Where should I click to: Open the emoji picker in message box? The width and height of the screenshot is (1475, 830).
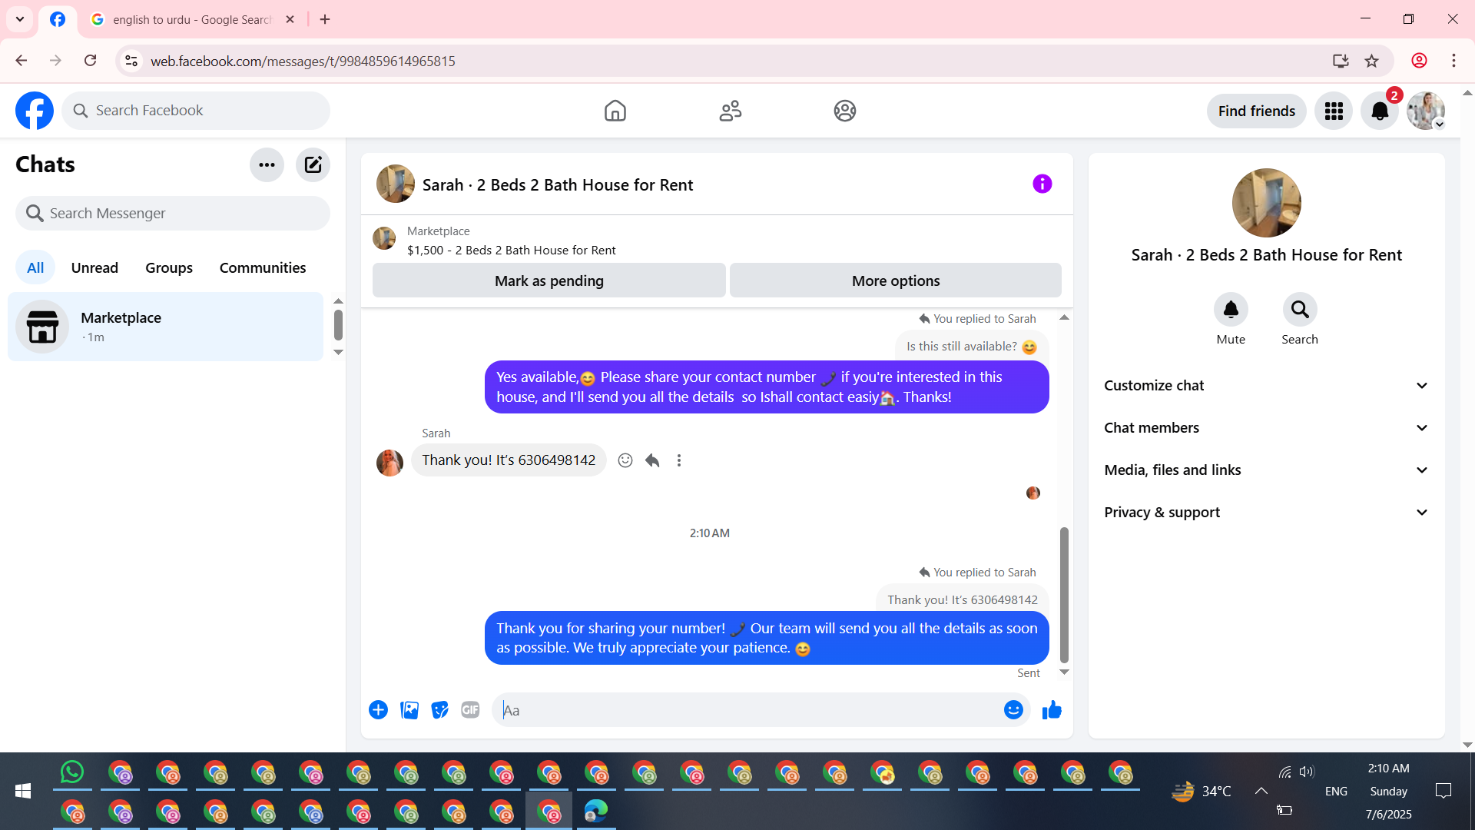[x=1013, y=710]
